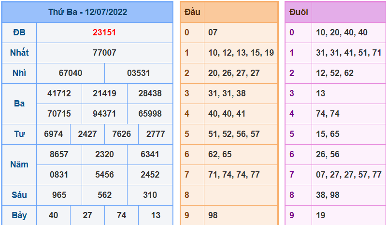This screenshot has width=386, height=225.
Task: Click the 'Đầu' column header
Action: click(192, 12)
